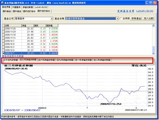Screen dimensions: 159x120
Task: Maximize the fund query window
Action: click(x=151, y=3)
